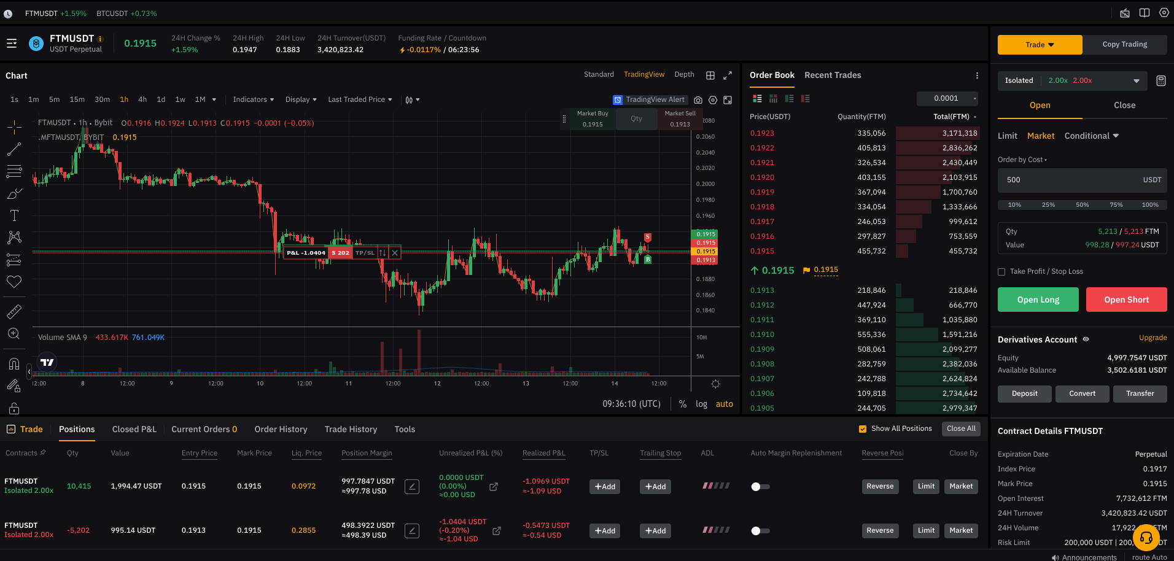Set order size slider to 50%
Screen dimensions: 1174x561
1082,205
